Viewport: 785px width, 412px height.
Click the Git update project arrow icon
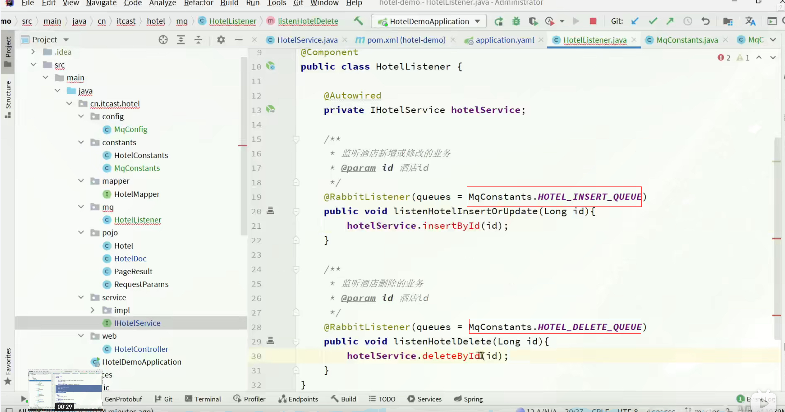tap(634, 21)
